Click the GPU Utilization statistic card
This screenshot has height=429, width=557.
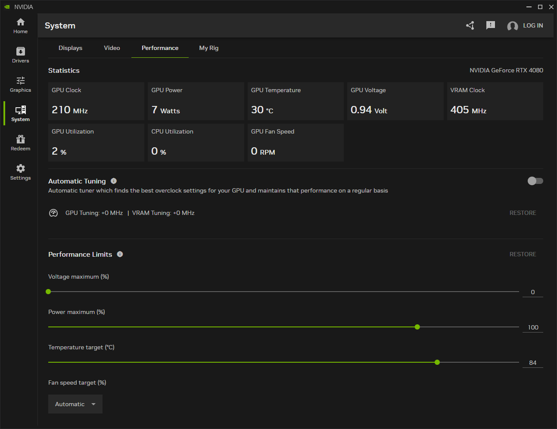96,143
